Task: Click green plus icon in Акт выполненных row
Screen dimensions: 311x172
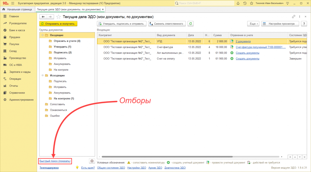Action: pyautogui.click(x=232, y=53)
